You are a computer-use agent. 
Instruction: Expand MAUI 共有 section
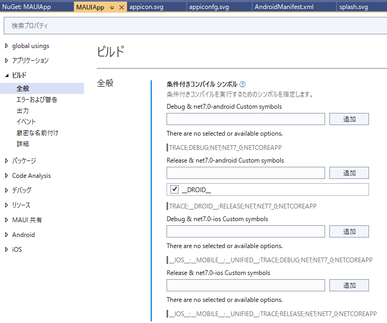(6, 220)
